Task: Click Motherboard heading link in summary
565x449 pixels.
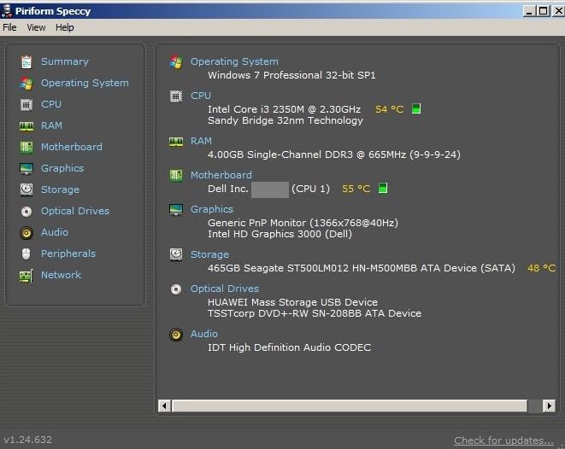Action: 221,175
